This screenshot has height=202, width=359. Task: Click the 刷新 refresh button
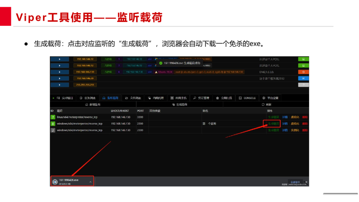pos(267,105)
